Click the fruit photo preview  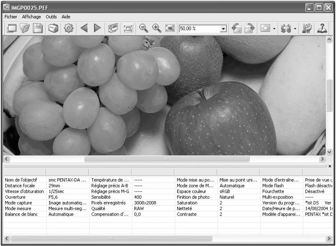click(165, 96)
